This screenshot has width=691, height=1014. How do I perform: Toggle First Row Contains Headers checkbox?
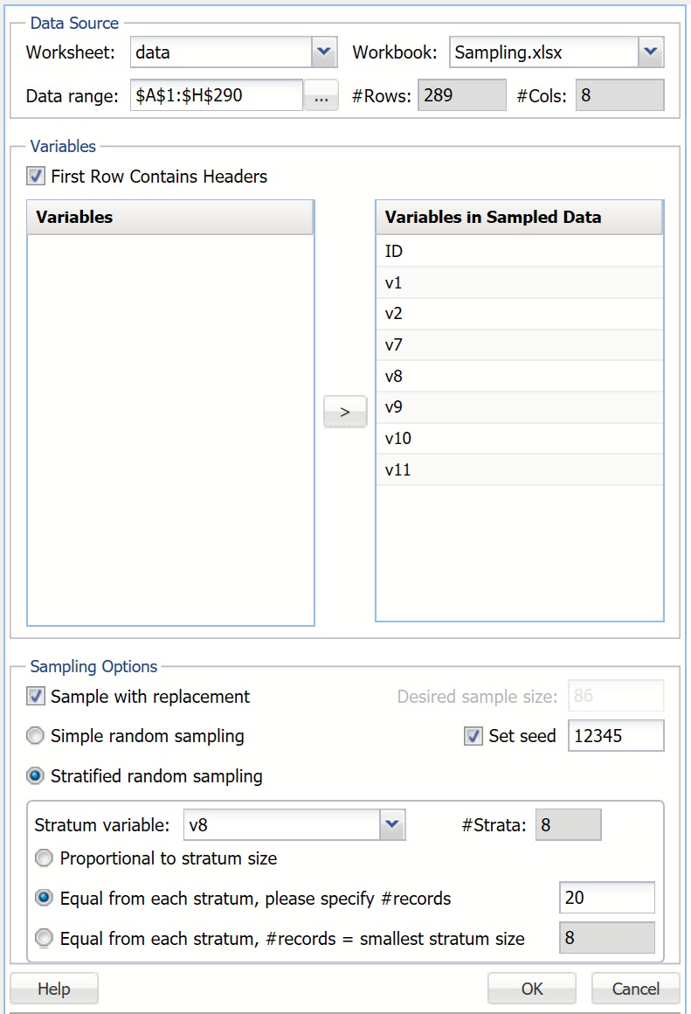tap(36, 177)
